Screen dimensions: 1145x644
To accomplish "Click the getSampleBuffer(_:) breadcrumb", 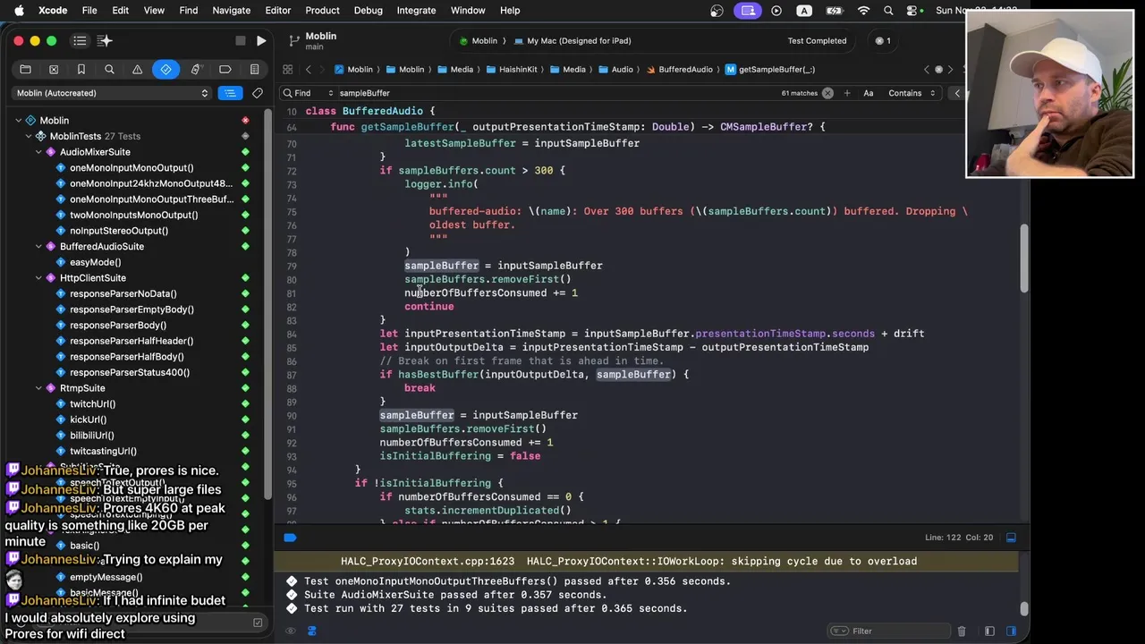I will (x=770, y=70).
